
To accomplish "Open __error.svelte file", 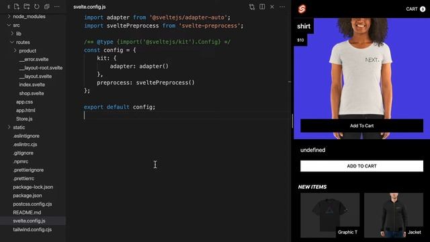I will coord(34,59).
